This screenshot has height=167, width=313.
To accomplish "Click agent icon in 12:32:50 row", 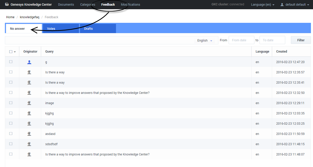I will pos(29,93).
